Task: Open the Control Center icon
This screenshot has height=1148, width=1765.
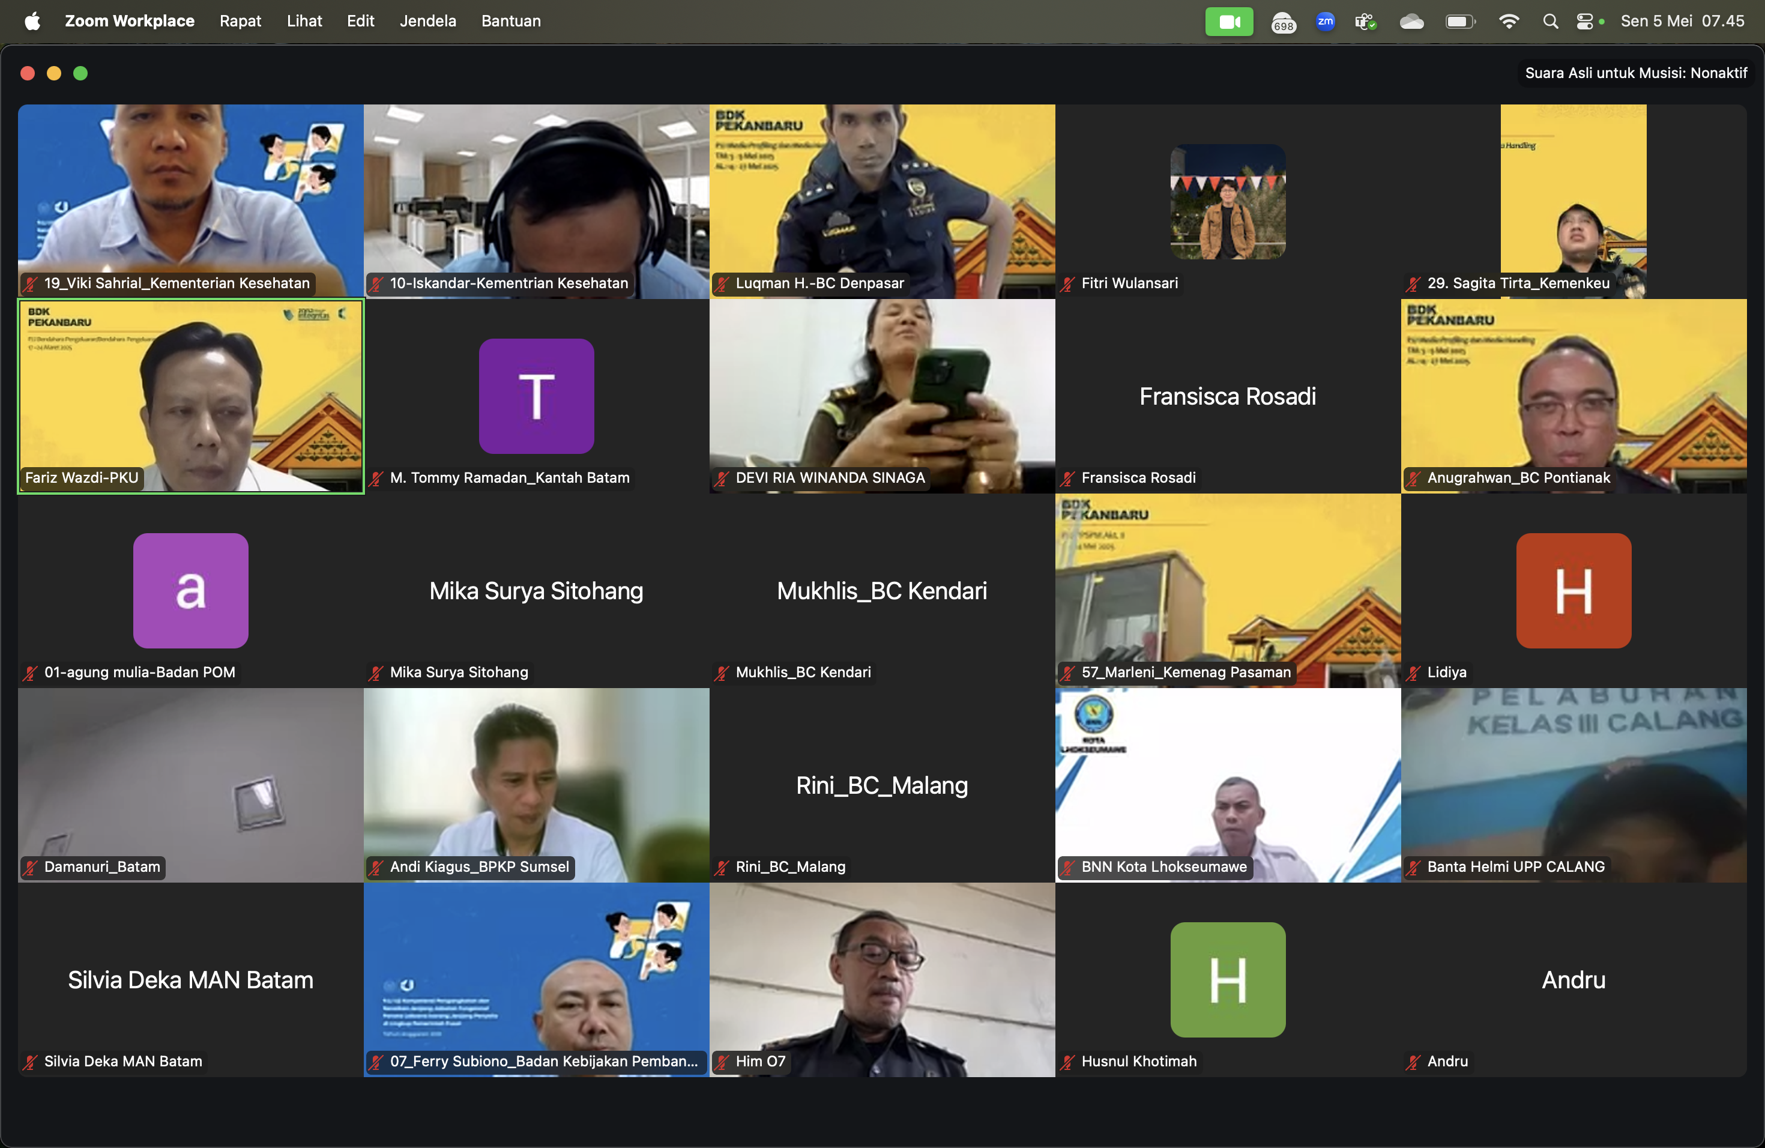Action: (x=1585, y=22)
